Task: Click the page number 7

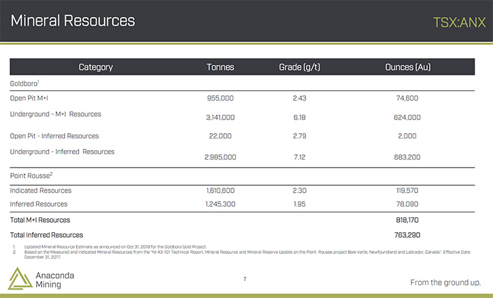Action: tap(245, 279)
